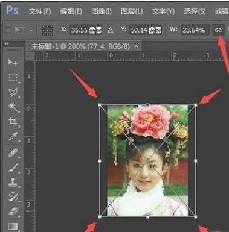This screenshot has width=229, height=232.
Task: Click the Photoshop Ps logo
Action: tap(13, 10)
